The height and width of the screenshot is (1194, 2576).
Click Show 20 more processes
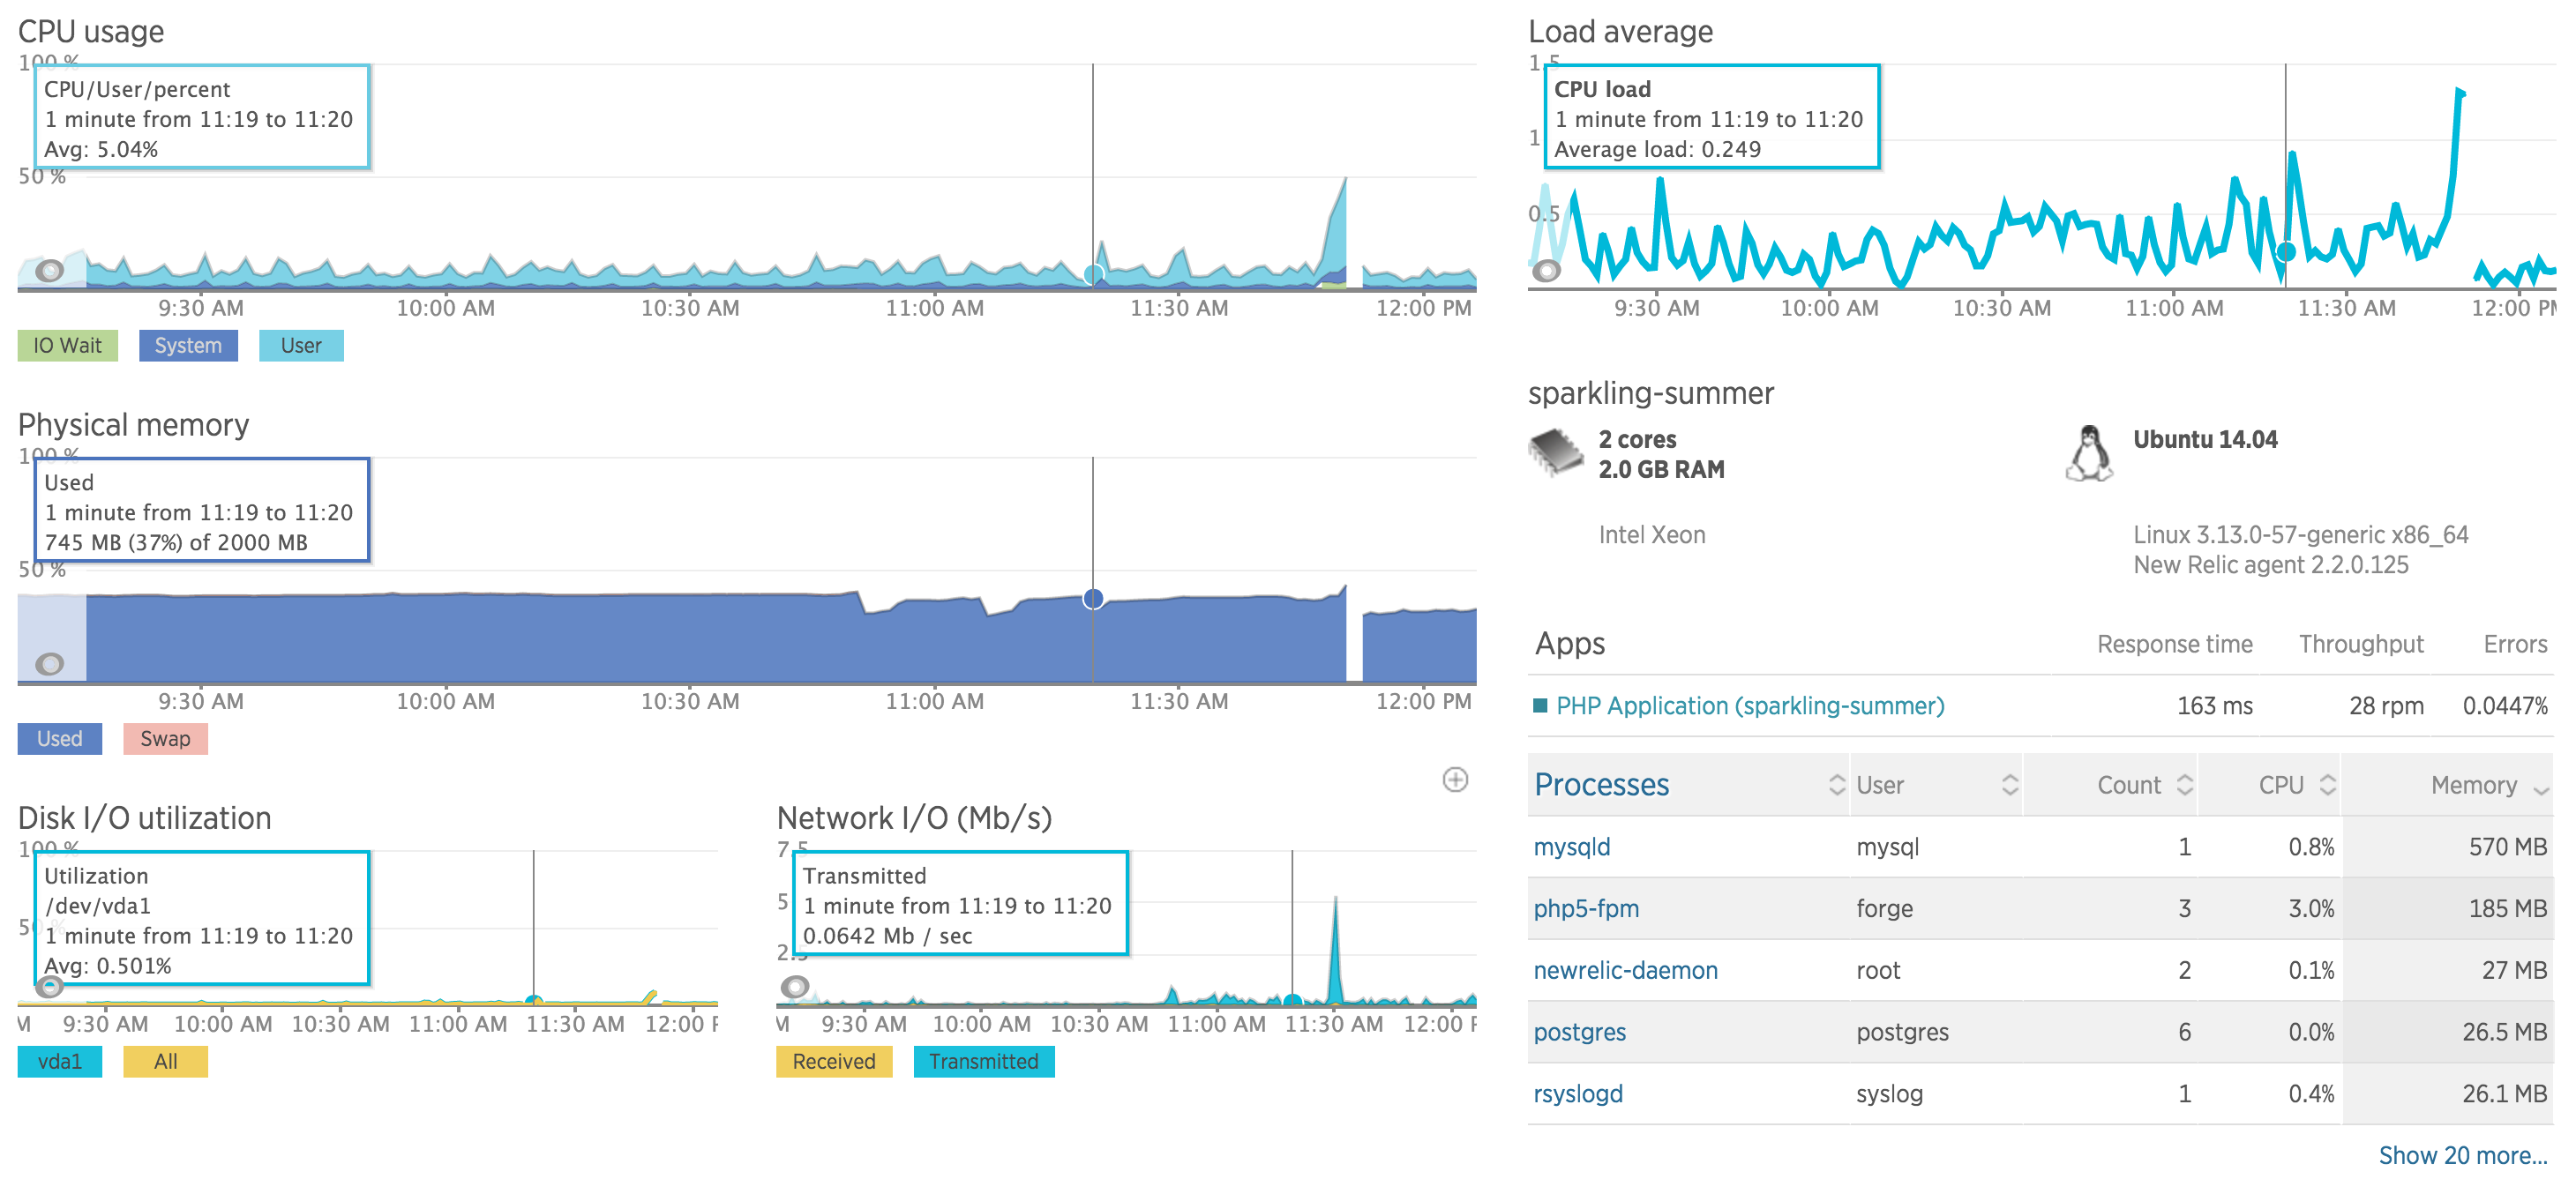pyautogui.click(x=2462, y=1156)
